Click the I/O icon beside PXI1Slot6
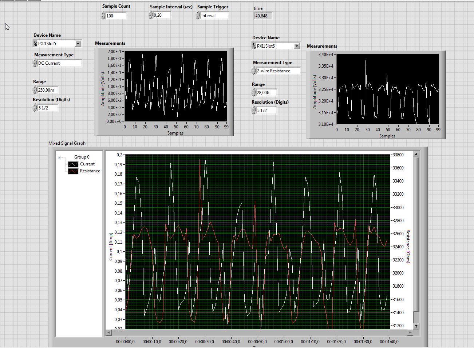This screenshot has height=348, width=474. (x=254, y=46)
